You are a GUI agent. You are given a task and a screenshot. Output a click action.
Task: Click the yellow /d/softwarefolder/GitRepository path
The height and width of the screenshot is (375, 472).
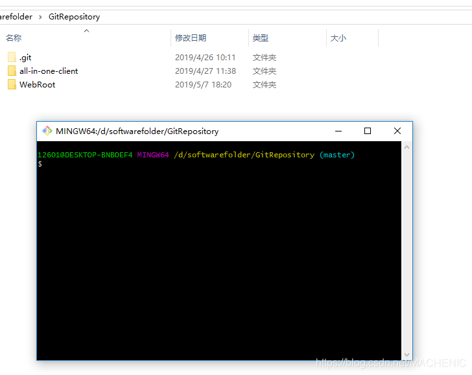click(244, 155)
